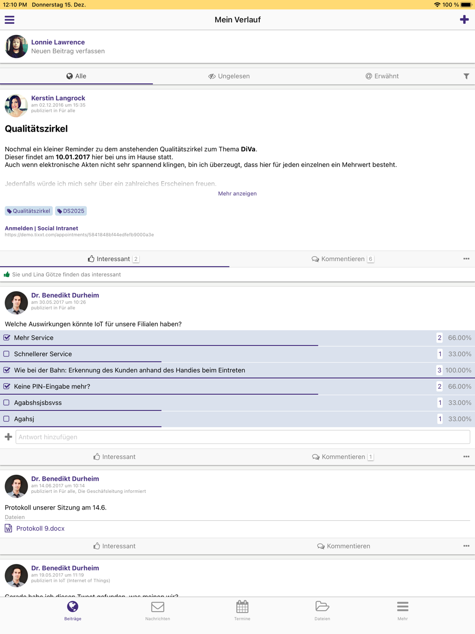Viewport: 475px width, 634px height.
Task: Open more options on the Qualitätszirkel post
Action: click(x=466, y=259)
